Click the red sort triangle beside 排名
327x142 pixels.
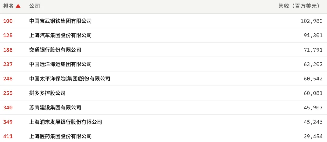(x=18, y=6)
